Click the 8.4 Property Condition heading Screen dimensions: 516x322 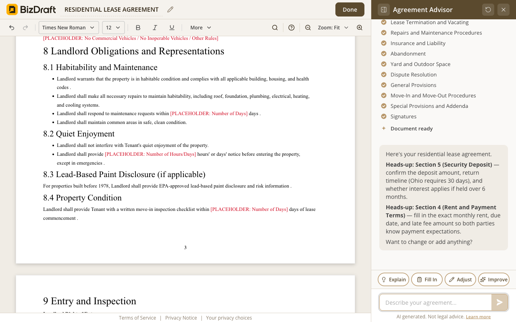click(x=82, y=198)
